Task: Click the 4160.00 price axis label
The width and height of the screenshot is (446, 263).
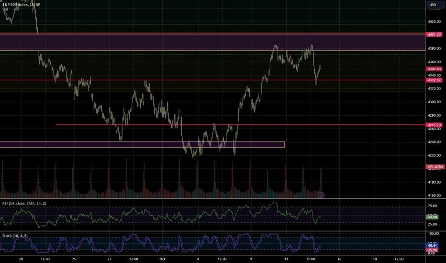Action: [x=434, y=195]
